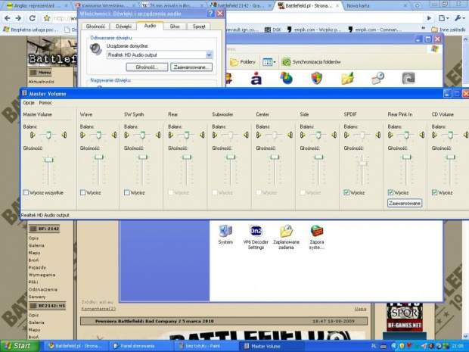Click the Zaawansowane... button in Audio dialog
Screen dimensions: 469x352
191,67
